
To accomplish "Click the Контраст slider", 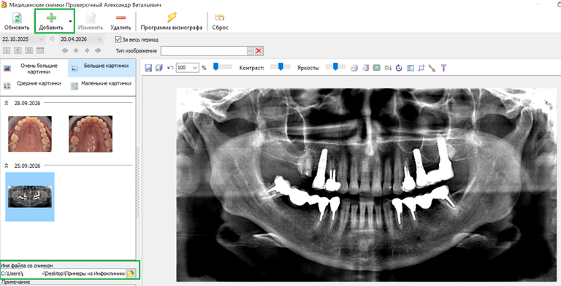I will tap(280, 67).
